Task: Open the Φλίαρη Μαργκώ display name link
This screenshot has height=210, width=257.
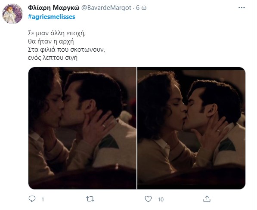Action: (x=54, y=8)
